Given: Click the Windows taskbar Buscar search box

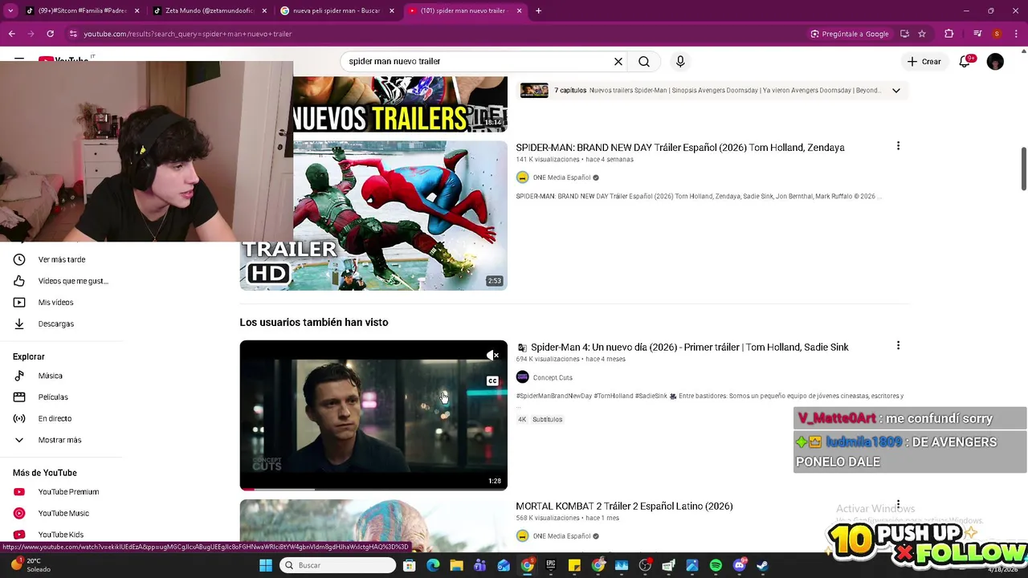Looking at the screenshot, I should (338, 565).
